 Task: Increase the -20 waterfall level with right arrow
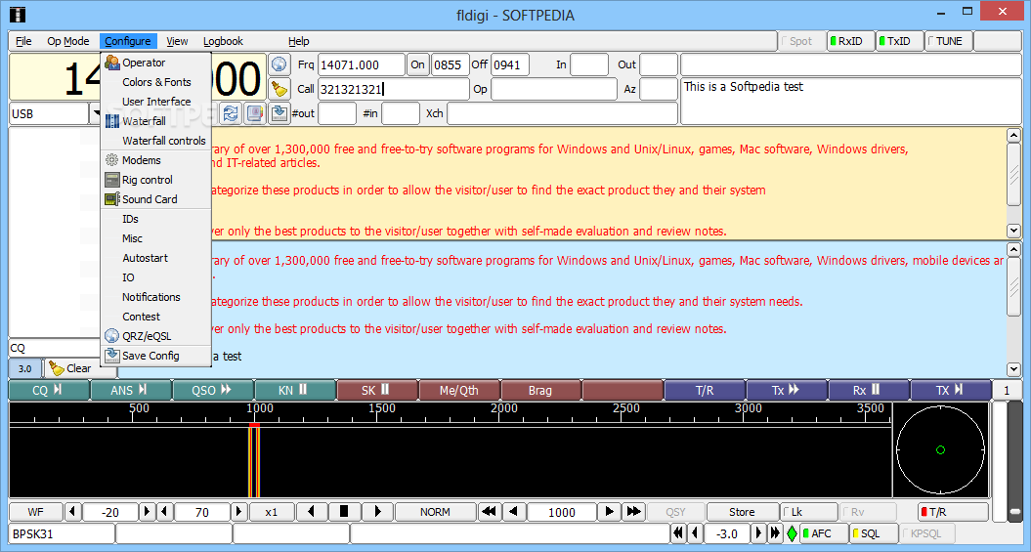(149, 512)
